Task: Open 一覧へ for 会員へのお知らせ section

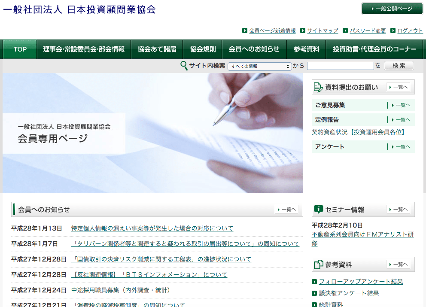Action: (286, 210)
